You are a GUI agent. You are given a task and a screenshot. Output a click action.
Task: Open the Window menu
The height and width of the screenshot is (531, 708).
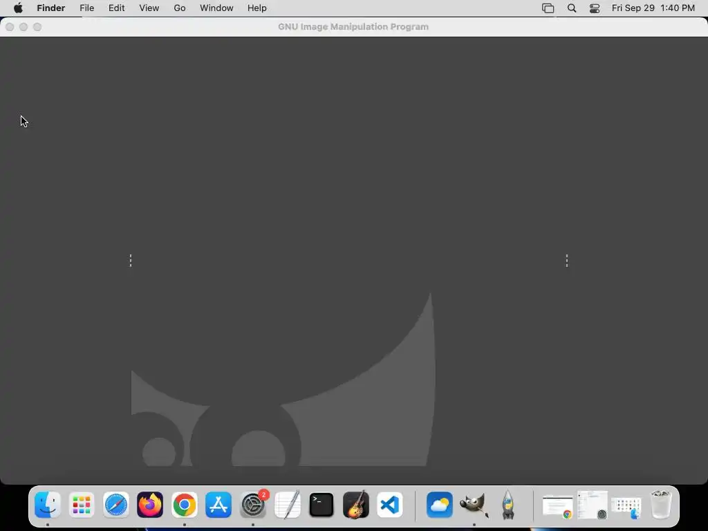pos(216,8)
